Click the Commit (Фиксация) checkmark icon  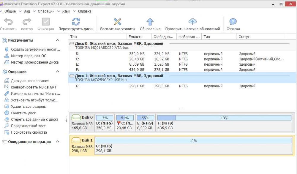click(45, 22)
